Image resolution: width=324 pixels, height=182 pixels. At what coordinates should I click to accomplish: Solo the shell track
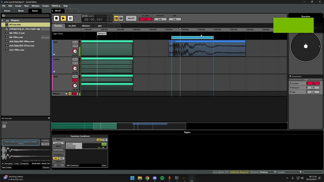[75, 77]
